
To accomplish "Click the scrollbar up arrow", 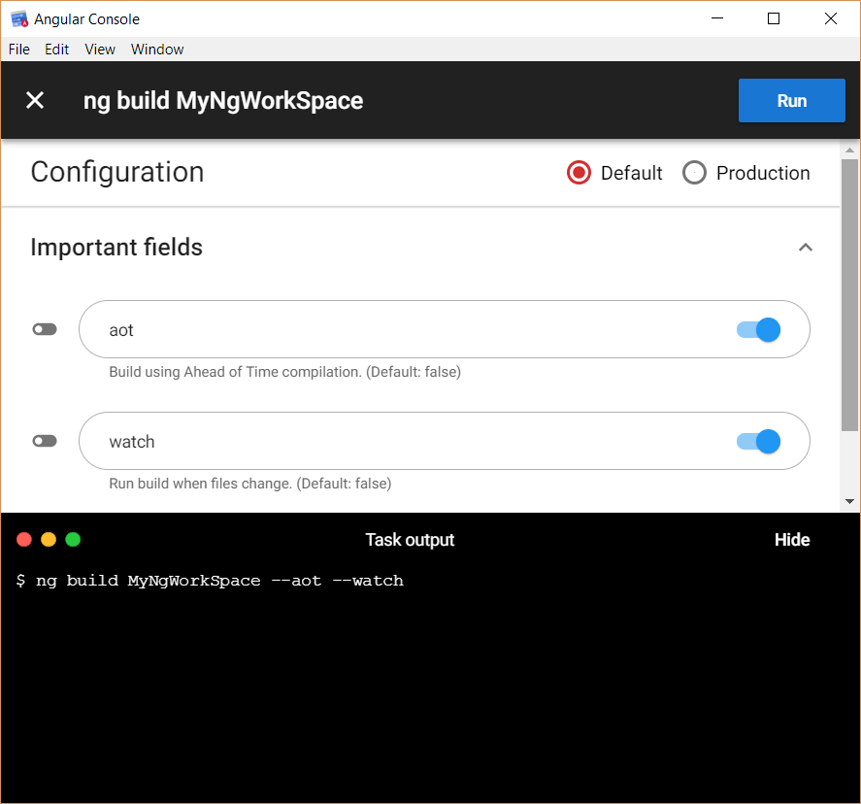I will pyautogui.click(x=850, y=150).
